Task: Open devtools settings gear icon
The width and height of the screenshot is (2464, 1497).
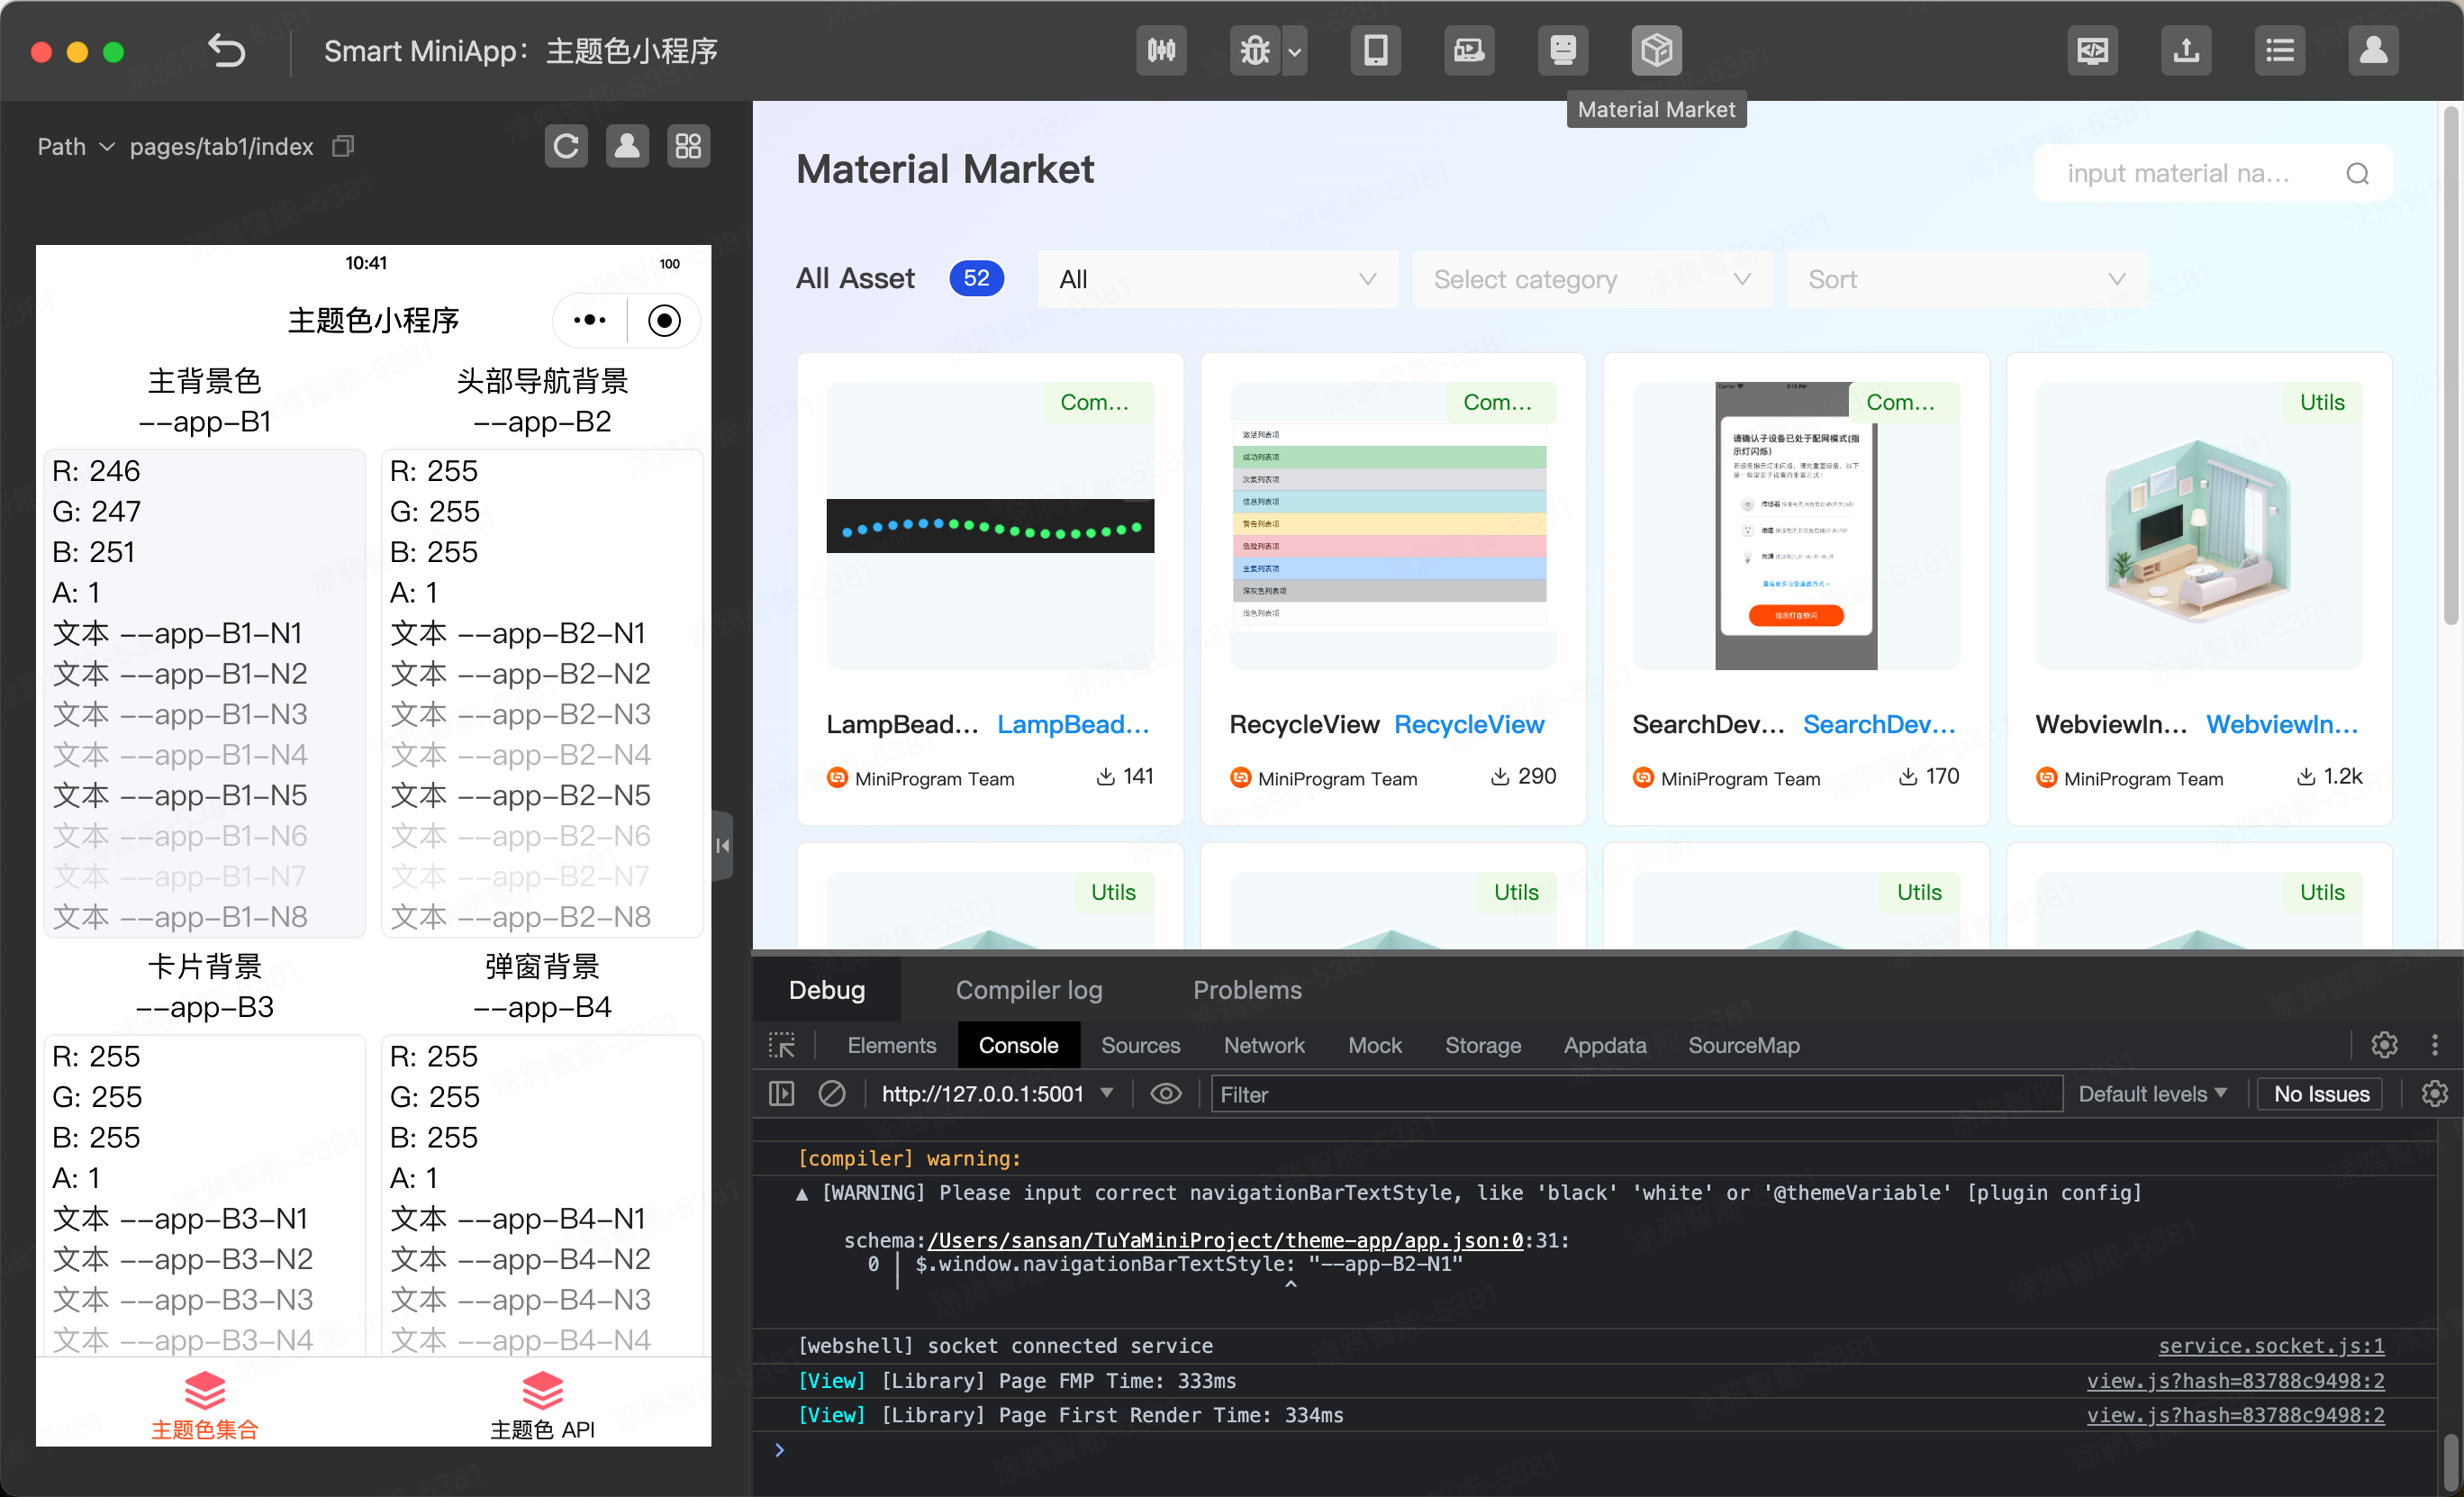Action: point(2384,1045)
